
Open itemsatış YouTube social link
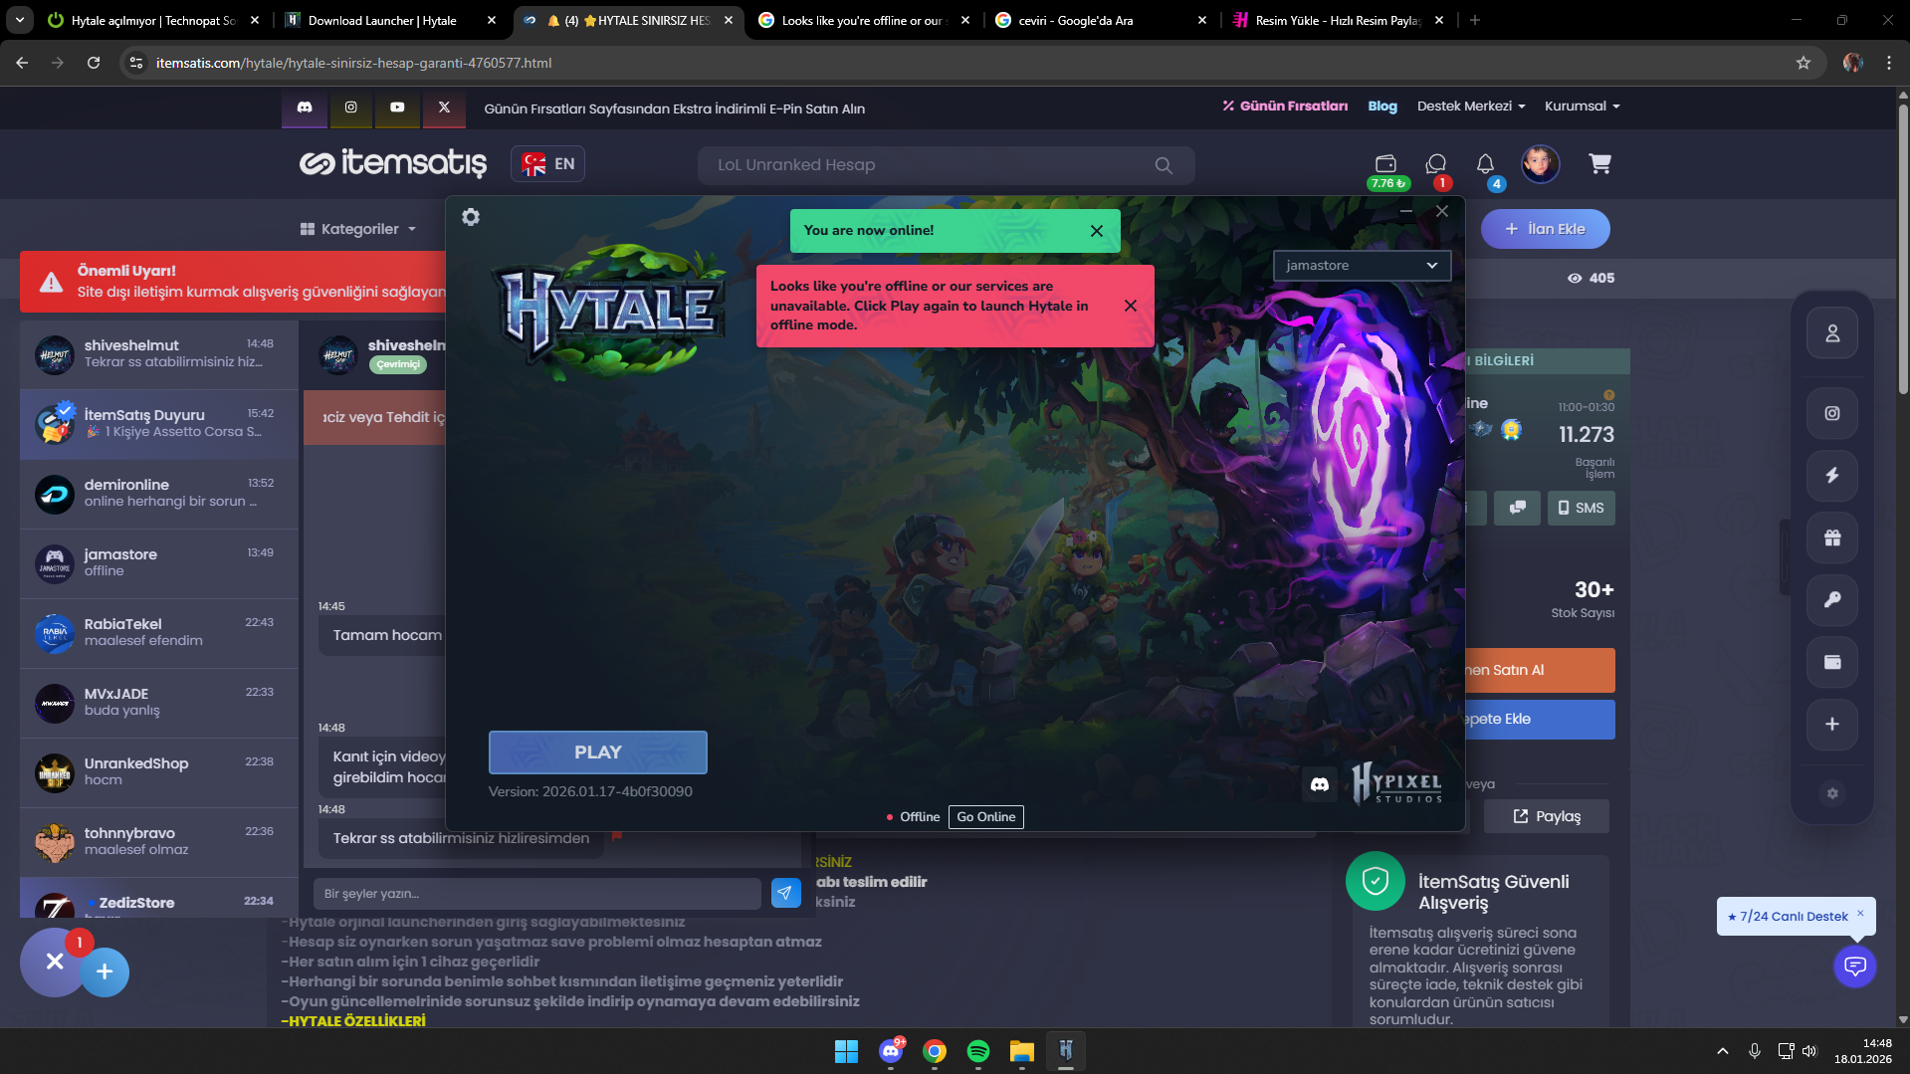click(398, 107)
